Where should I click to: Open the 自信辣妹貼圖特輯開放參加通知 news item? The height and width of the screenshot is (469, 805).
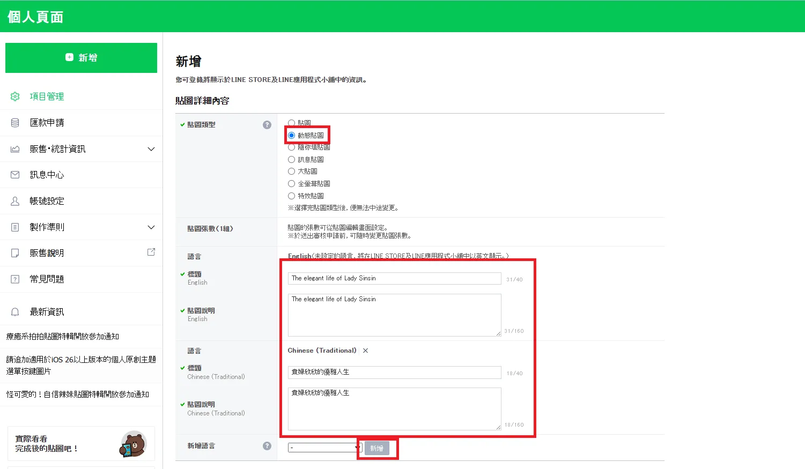pyautogui.click(x=78, y=394)
